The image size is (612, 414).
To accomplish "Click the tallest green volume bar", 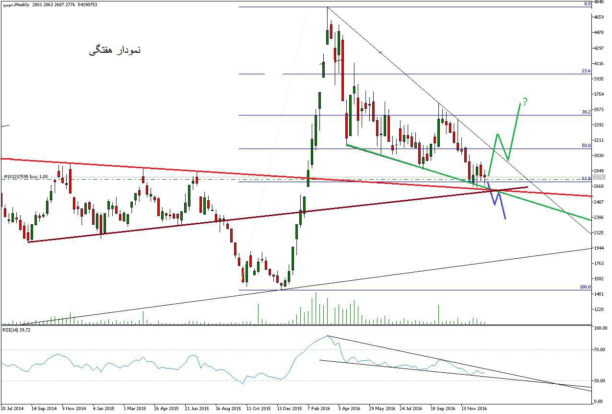I will [x=316, y=308].
